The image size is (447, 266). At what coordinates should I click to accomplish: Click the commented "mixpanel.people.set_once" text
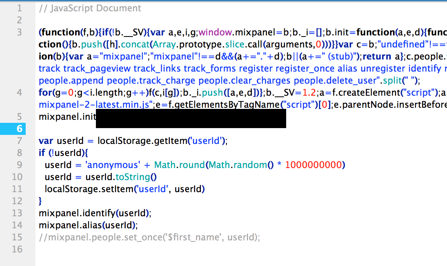105,237
